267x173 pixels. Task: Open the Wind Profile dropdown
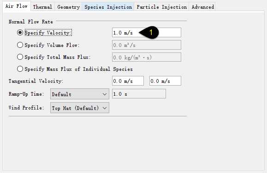click(80, 108)
